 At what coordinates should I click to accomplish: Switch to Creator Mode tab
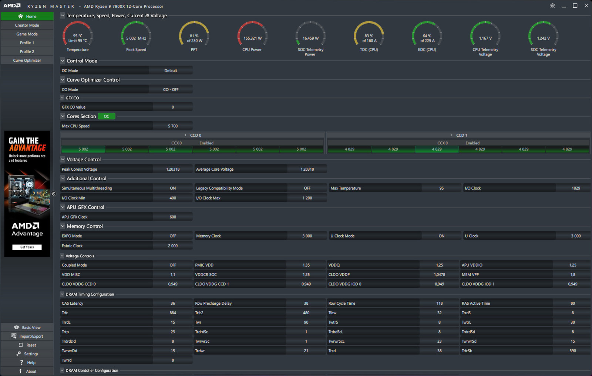27,25
